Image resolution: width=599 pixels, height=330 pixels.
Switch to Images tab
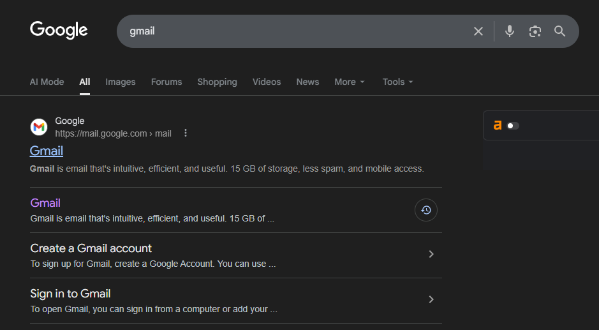[121, 82]
